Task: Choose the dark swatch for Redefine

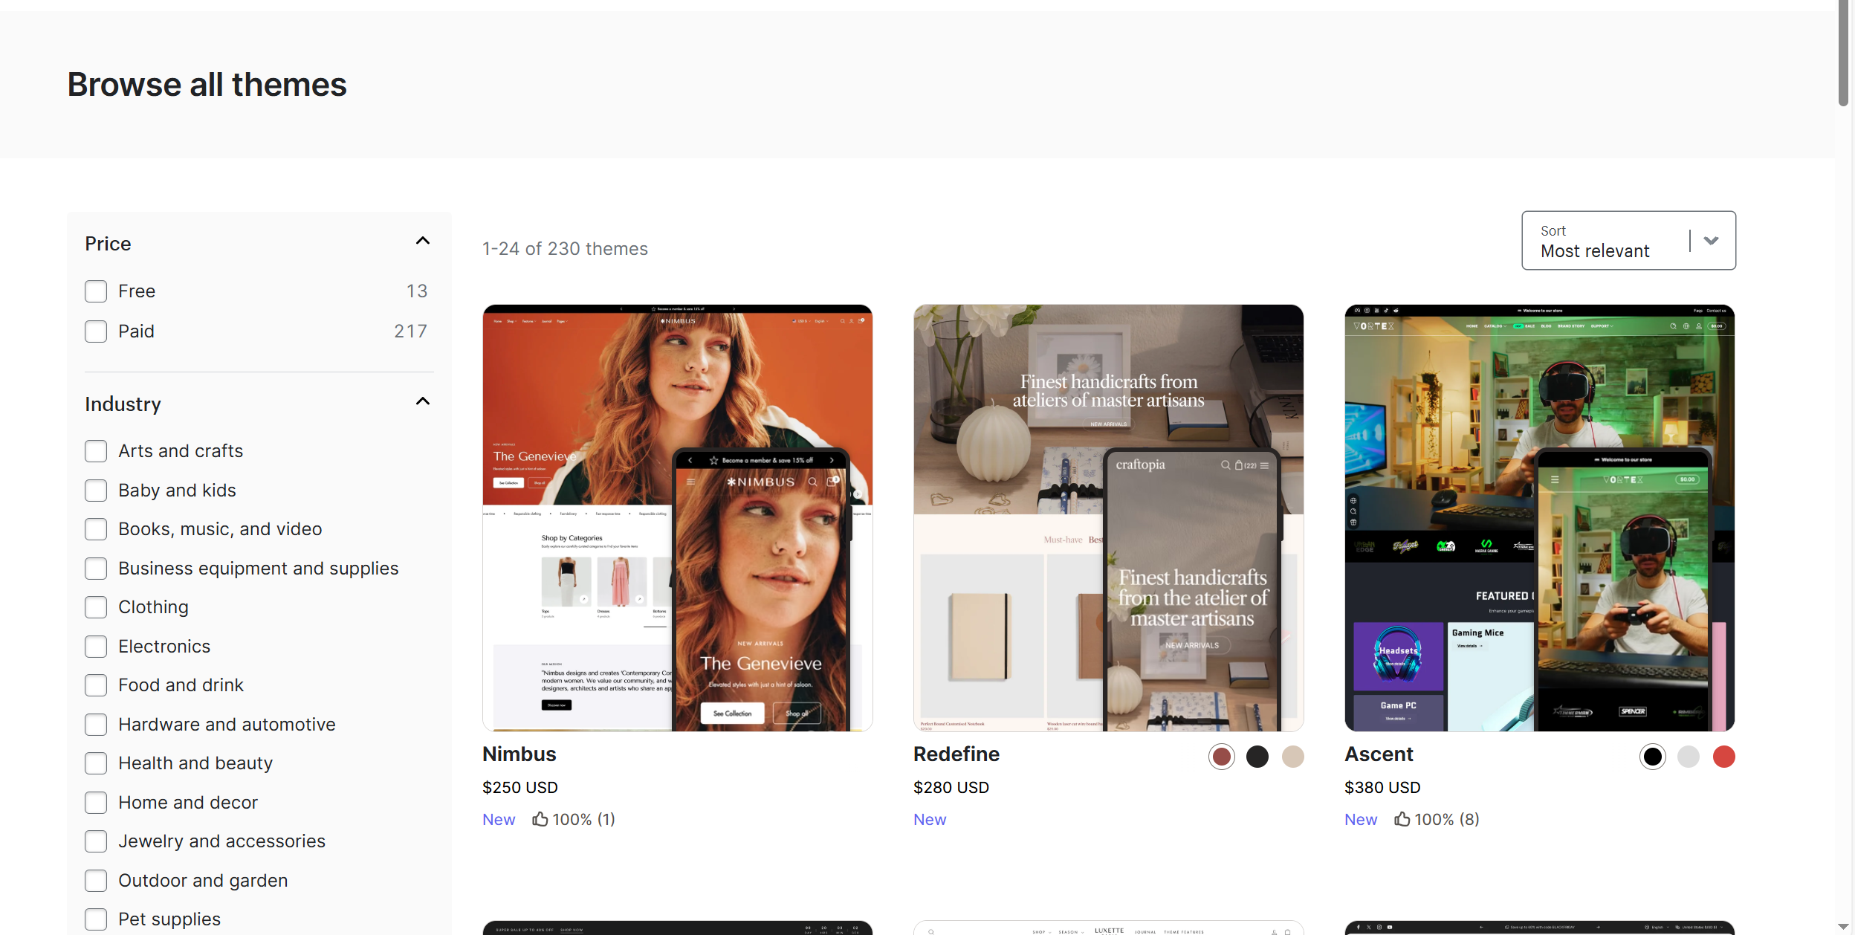Action: [1257, 757]
